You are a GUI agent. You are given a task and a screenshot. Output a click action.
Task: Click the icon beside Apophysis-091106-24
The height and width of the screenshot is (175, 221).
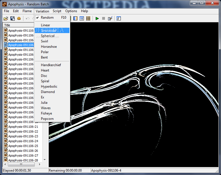(6, 141)
